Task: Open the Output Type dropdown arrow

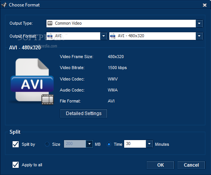Action: tap(199, 24)
